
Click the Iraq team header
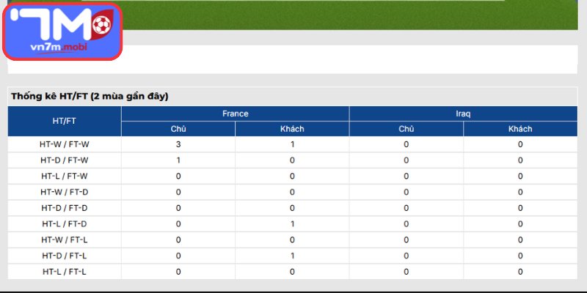point(463,114)
